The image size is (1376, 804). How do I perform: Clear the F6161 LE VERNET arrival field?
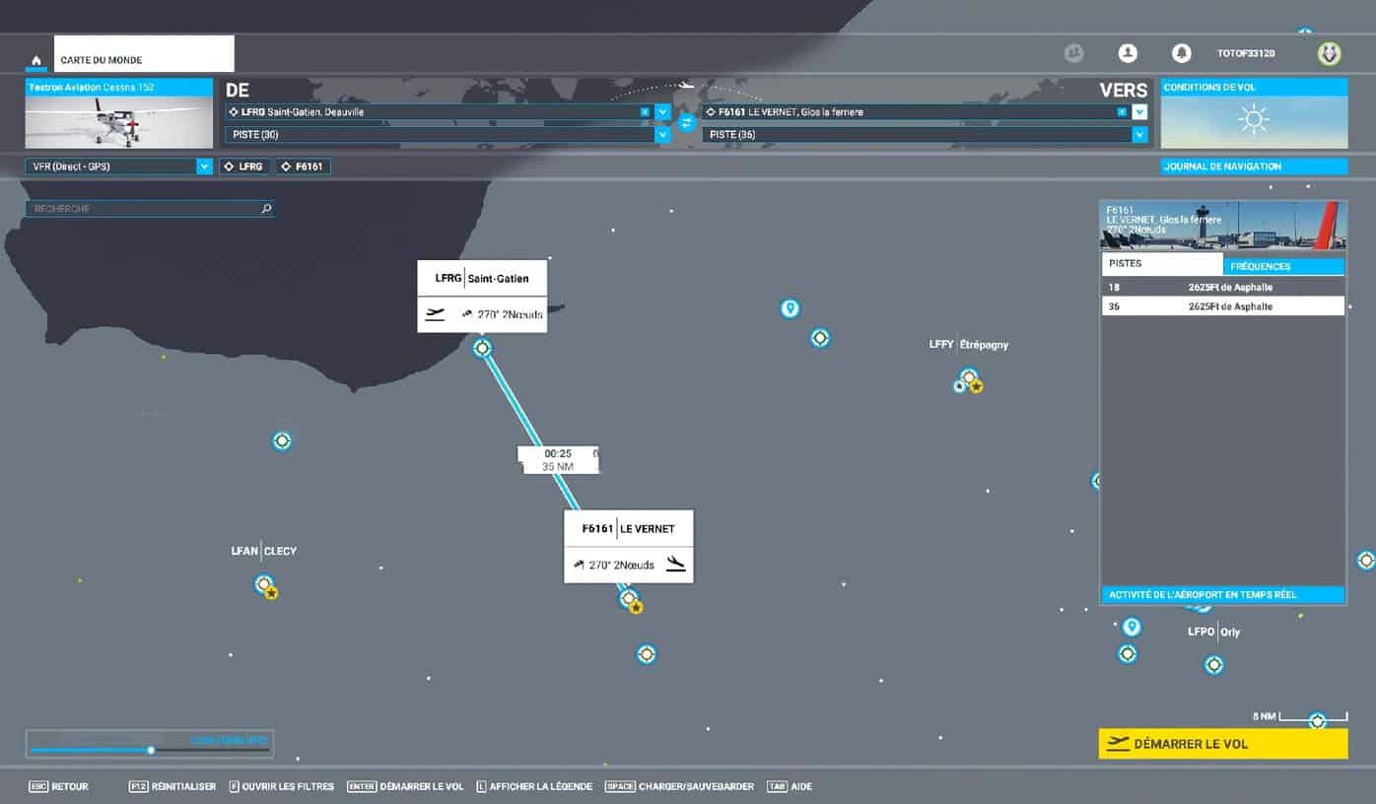point(1122,112)
